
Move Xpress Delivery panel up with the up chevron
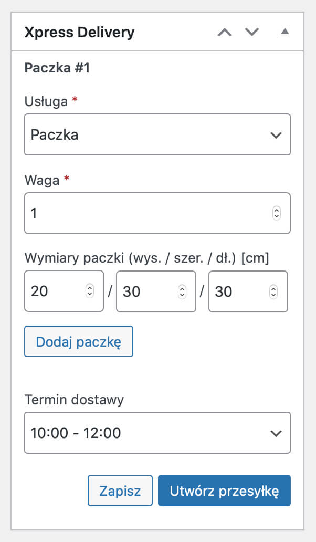[x=225, y=32]
